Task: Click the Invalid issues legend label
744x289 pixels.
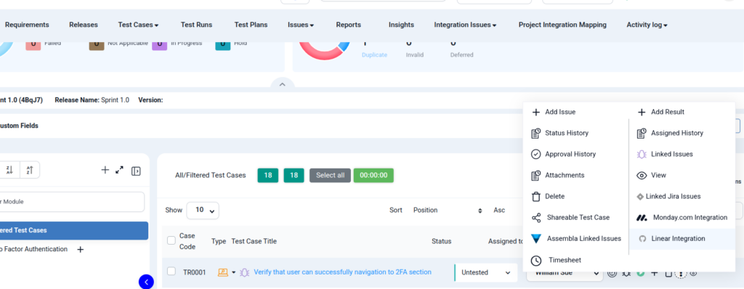Action: [414, 54]
